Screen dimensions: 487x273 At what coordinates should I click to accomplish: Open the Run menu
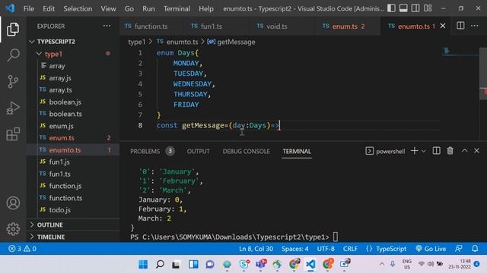pyautogui.click(x=148, y=8)
